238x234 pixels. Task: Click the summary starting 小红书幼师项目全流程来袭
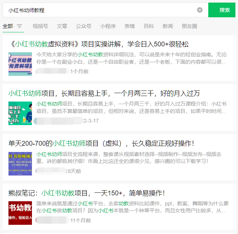(x=129, y=158)
